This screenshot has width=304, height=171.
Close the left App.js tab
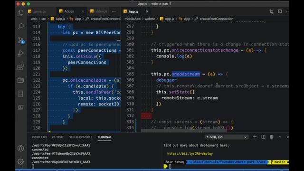pyautogui.click(x=83, y=11)
